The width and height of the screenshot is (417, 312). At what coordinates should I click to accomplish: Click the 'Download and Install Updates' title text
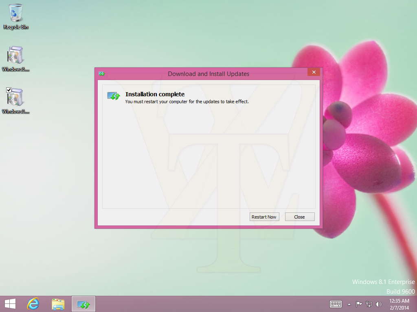coord(208,74)
